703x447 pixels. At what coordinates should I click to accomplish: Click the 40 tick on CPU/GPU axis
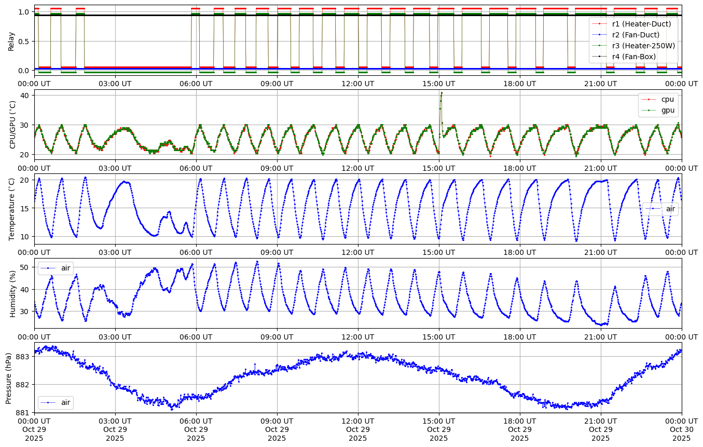point(25,95)
